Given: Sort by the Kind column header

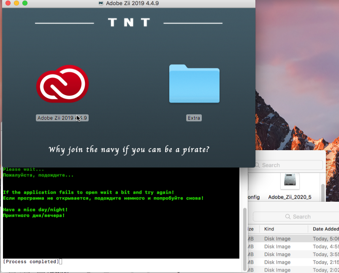Looking at the screenshot, I should click(x=269, y=229).
